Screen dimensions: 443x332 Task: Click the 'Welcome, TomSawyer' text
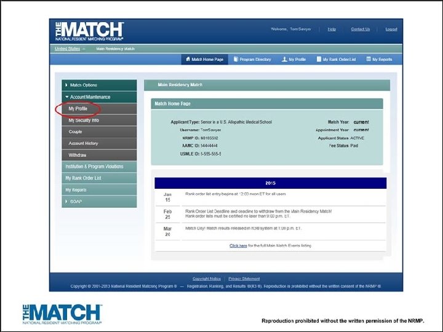point(291,29)
